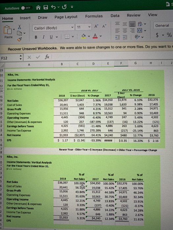Expand the Font Color palette arrow
The width and height of the screenshot is (173, 230).
(x=101, y=36)
